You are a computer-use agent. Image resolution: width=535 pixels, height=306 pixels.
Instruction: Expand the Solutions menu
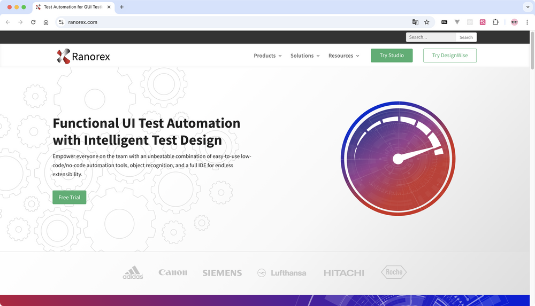point(305,56)
